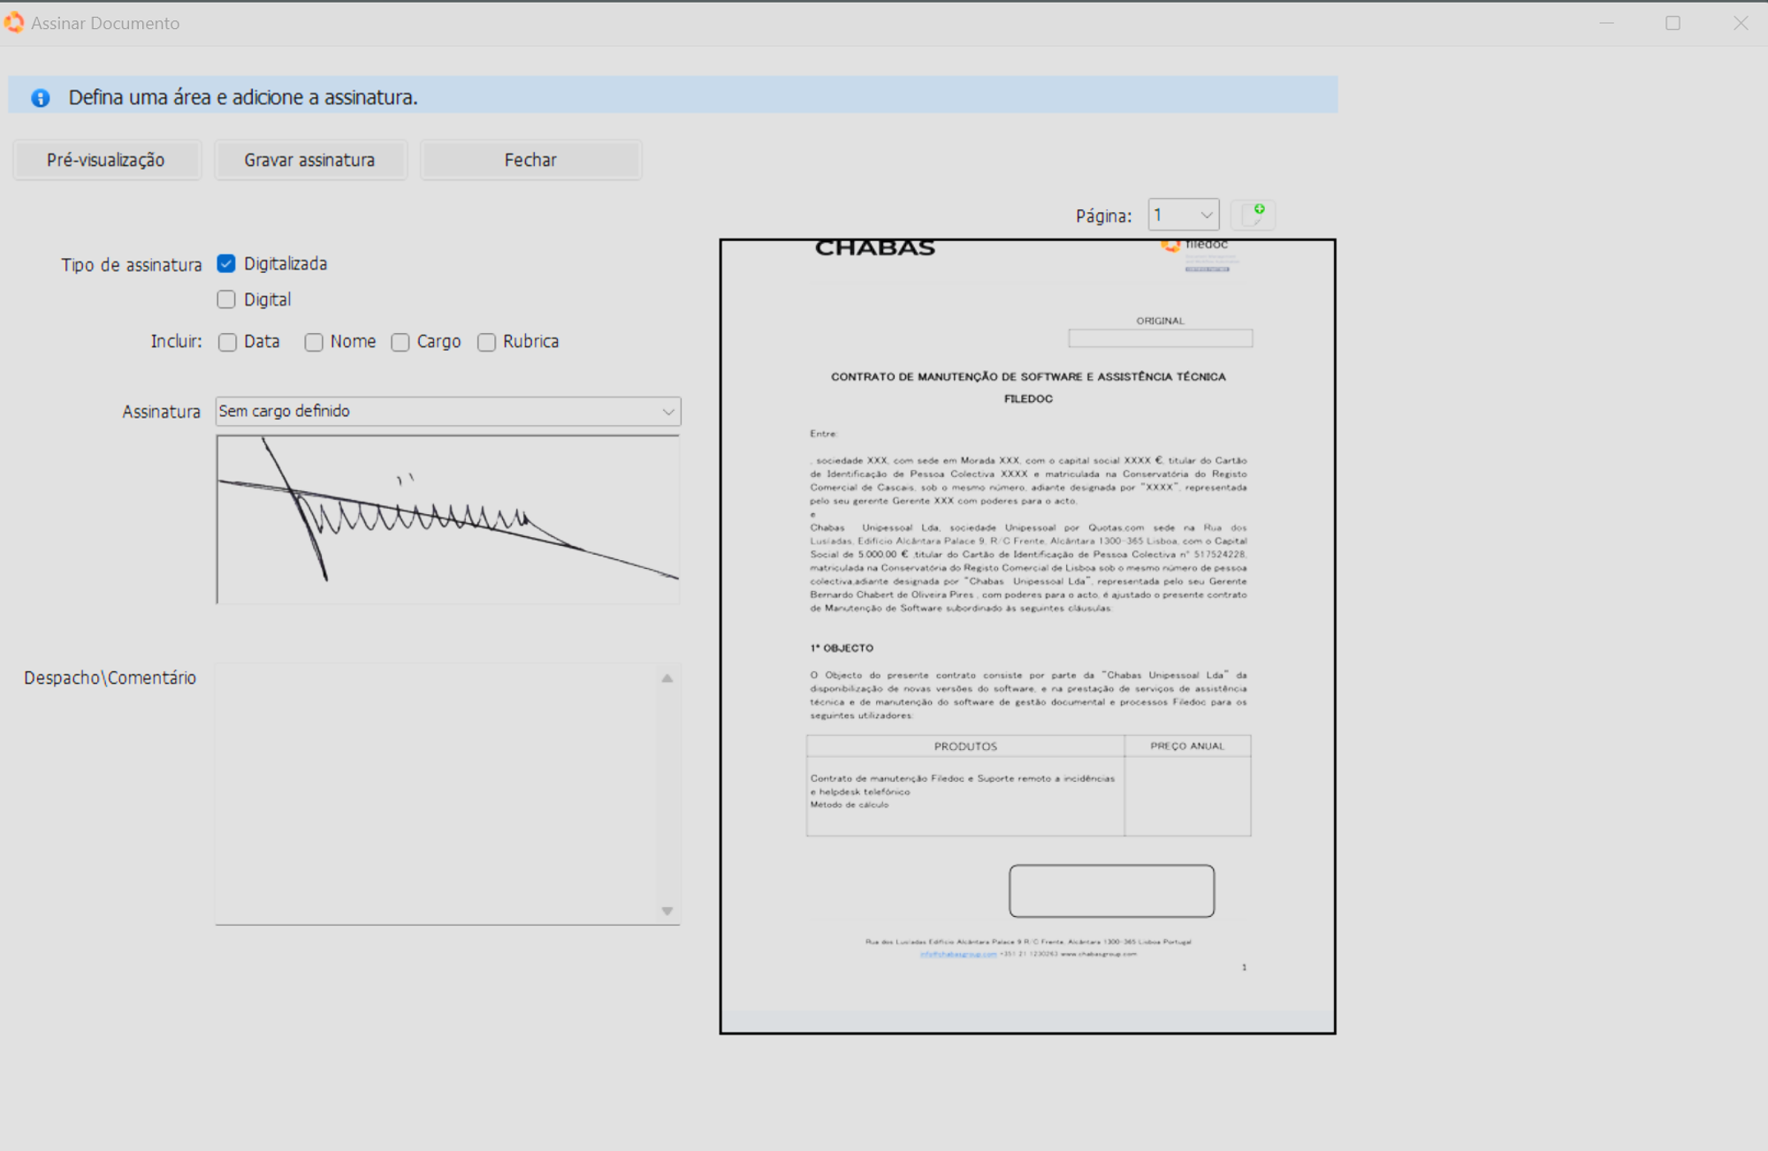Minimize the Assinar Documento window

coord(1607,23)
